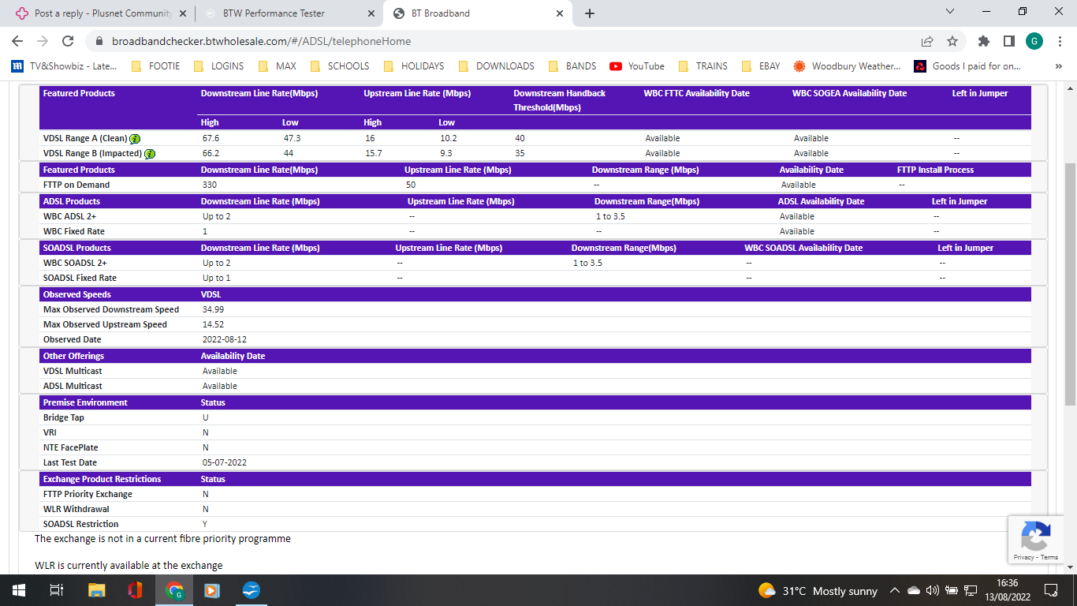This screenshot has height=606, width=1077.
Task: Reload the current page
Action: click(x=68, y=41)
